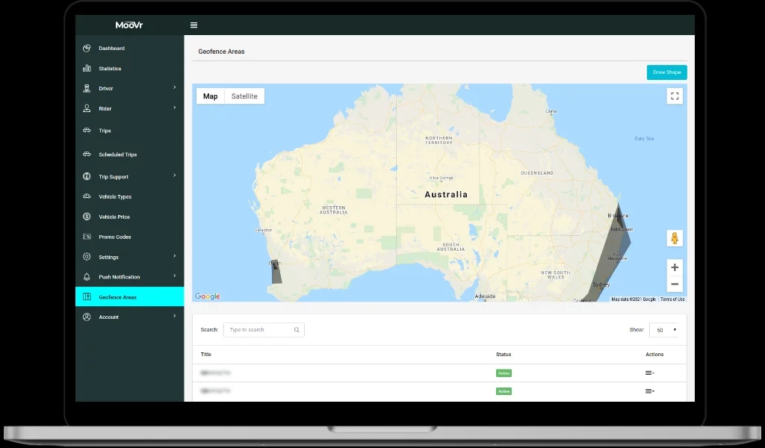Click the search magnifier icon
This screenshot has width=765, height=448.
297,330
